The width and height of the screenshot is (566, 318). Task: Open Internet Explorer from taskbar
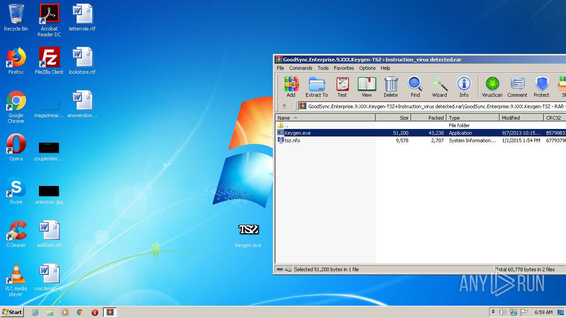(x=35, y=312)
